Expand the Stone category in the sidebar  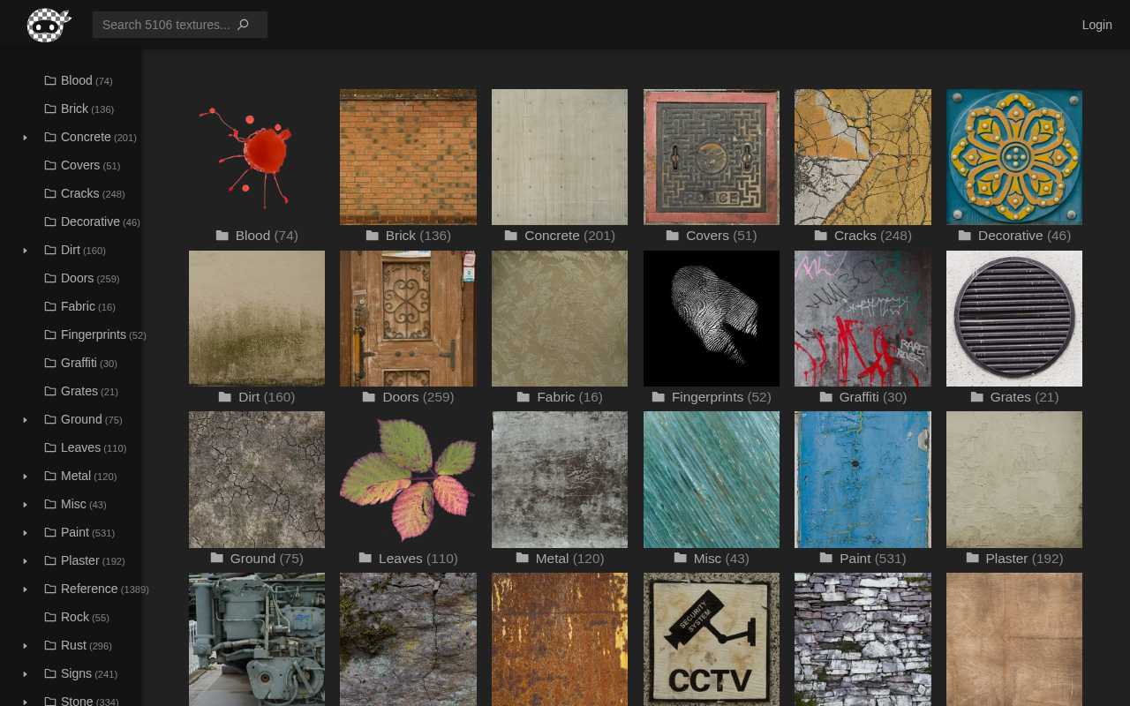point(25,701)
